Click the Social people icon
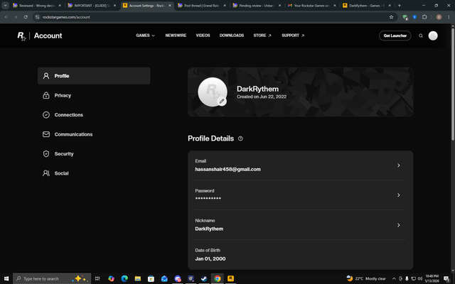The image size is (455, 284). [46, 173]
